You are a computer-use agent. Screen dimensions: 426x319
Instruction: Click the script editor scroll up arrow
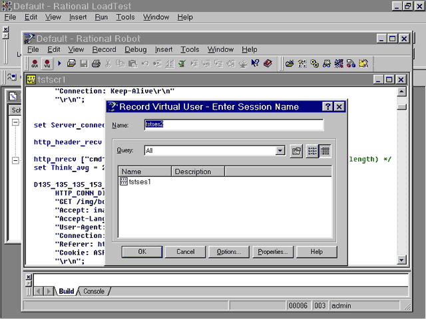tap(401, 92)
